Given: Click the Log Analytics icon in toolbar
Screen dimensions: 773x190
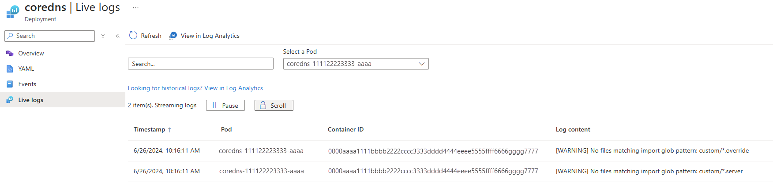Looking at the screenshot, I should [x=173, y=36].
